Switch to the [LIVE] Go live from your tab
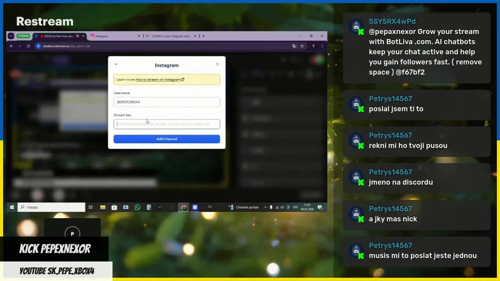 (x=59, y=36)
